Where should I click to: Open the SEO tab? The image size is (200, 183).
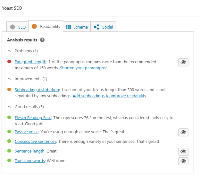coord(18,27)
